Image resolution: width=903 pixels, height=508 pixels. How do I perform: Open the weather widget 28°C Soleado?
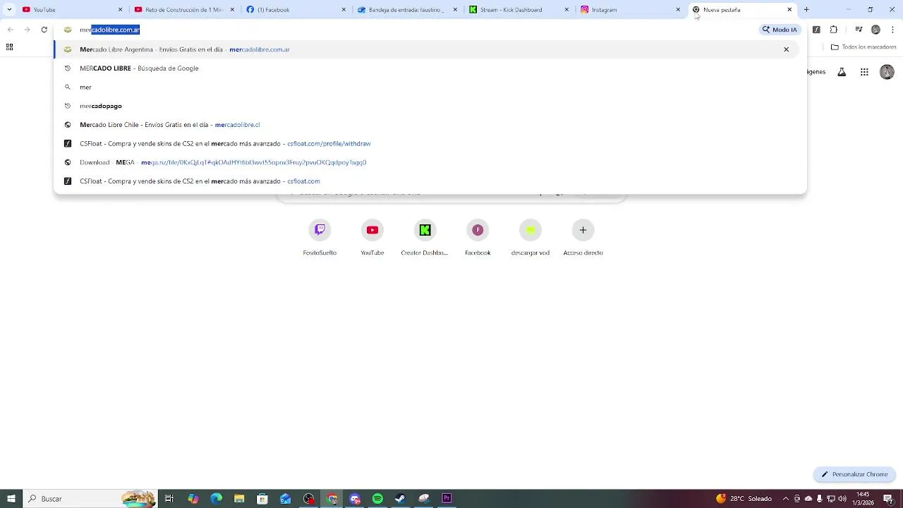coord(744,498)
